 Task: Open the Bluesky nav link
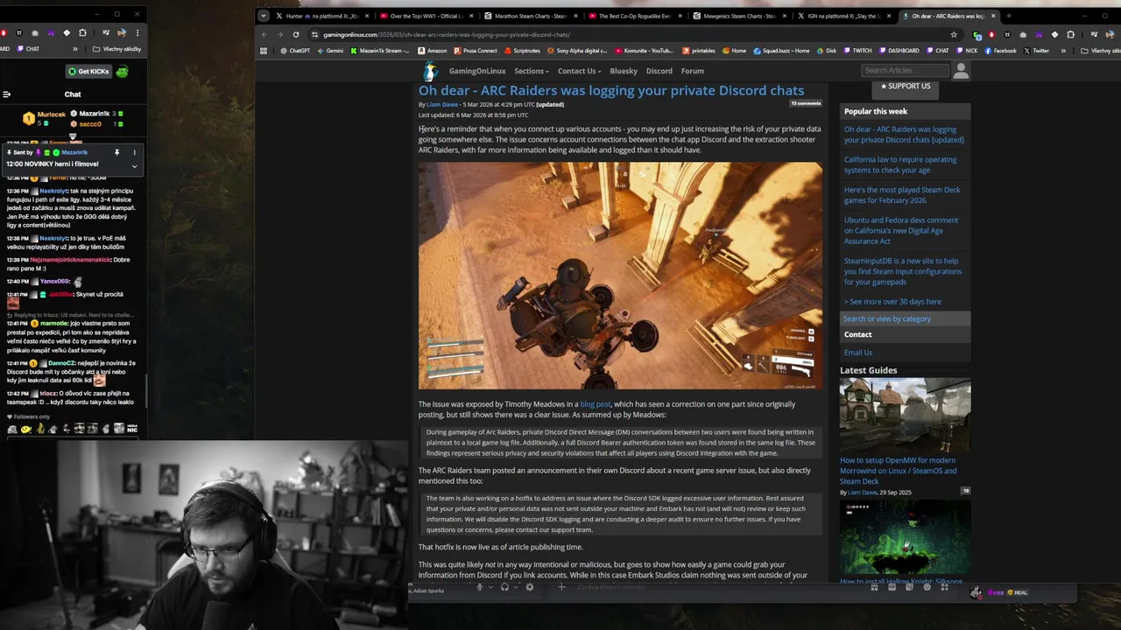click(624, 71)
